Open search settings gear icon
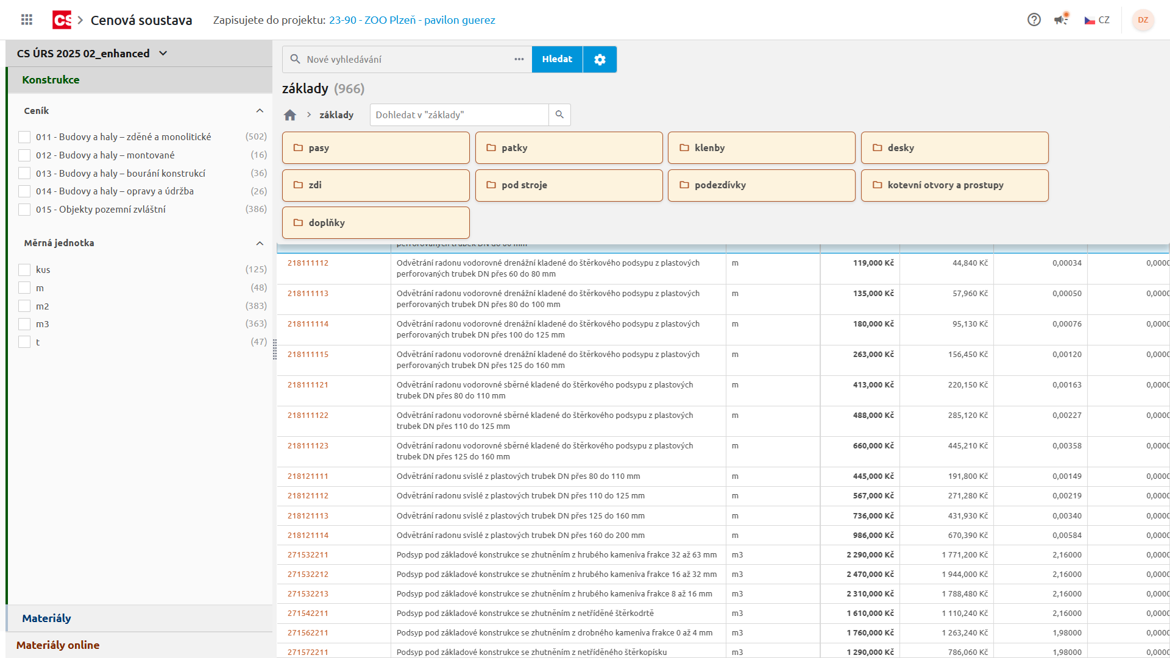 click(600, 59)
